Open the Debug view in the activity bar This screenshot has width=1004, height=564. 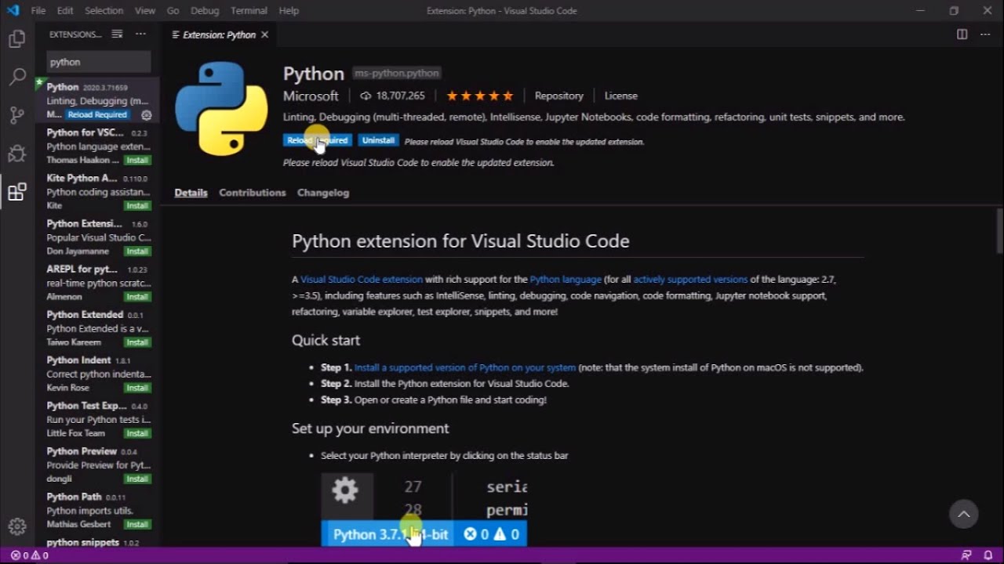coord(16,154)
